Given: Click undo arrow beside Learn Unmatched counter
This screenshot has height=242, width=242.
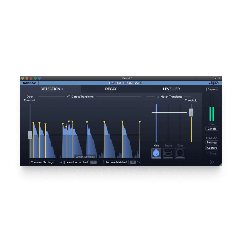Looking at the screenshot, I should click(x=99, y=162).
